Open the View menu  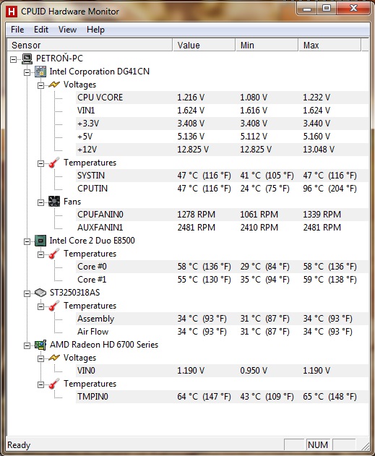tap(67, 30)
